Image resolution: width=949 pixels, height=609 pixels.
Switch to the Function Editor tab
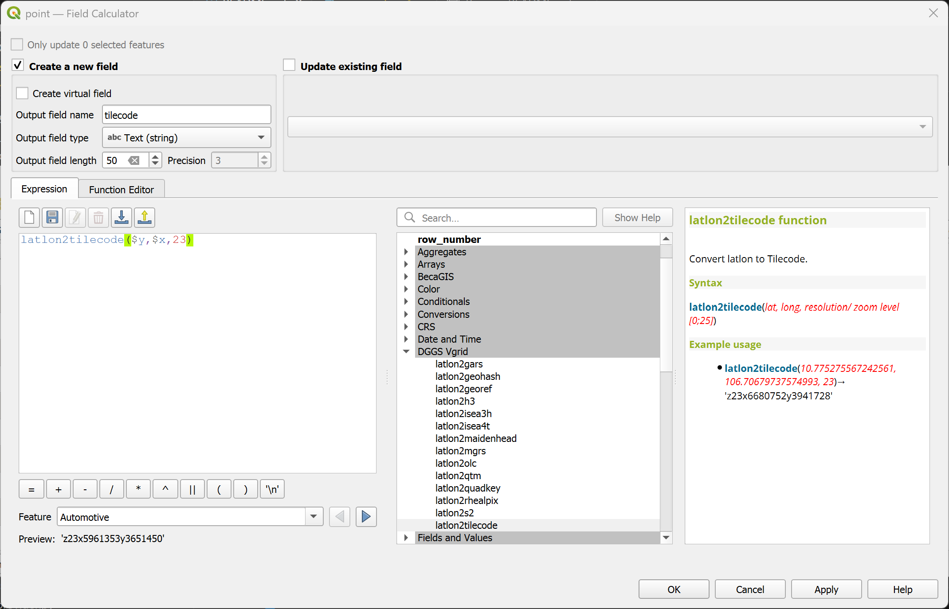click(x=121, y=190)
